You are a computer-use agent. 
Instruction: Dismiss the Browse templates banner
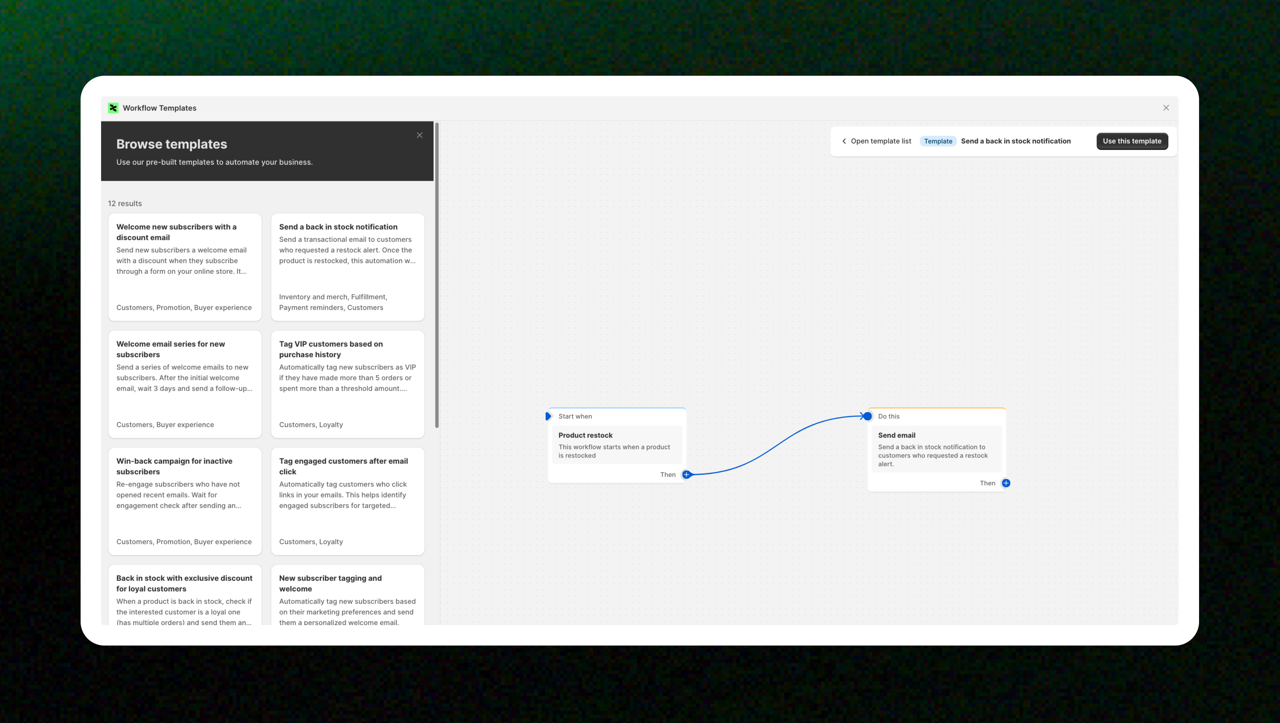coord(419,135)
